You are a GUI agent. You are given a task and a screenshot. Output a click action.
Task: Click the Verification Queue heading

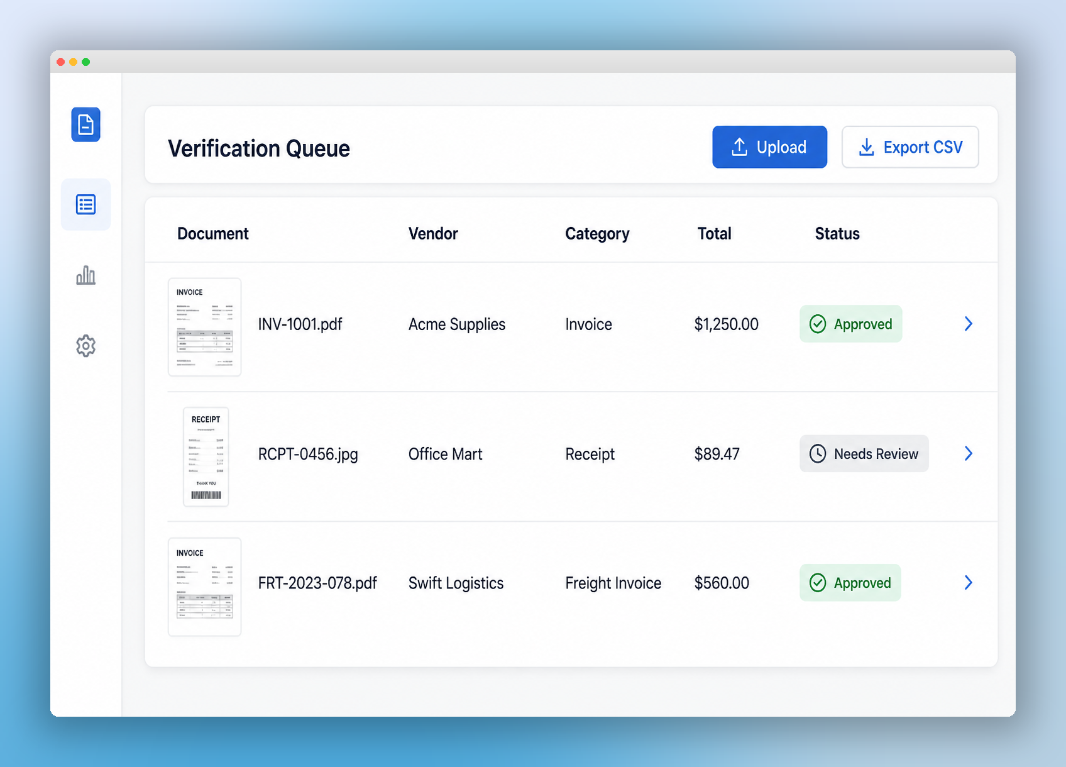click(x=258, y=148)
